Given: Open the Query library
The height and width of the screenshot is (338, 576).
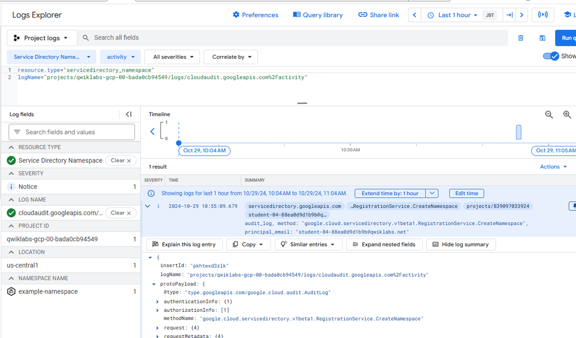Looking at the screenshot, I should 318,15.
